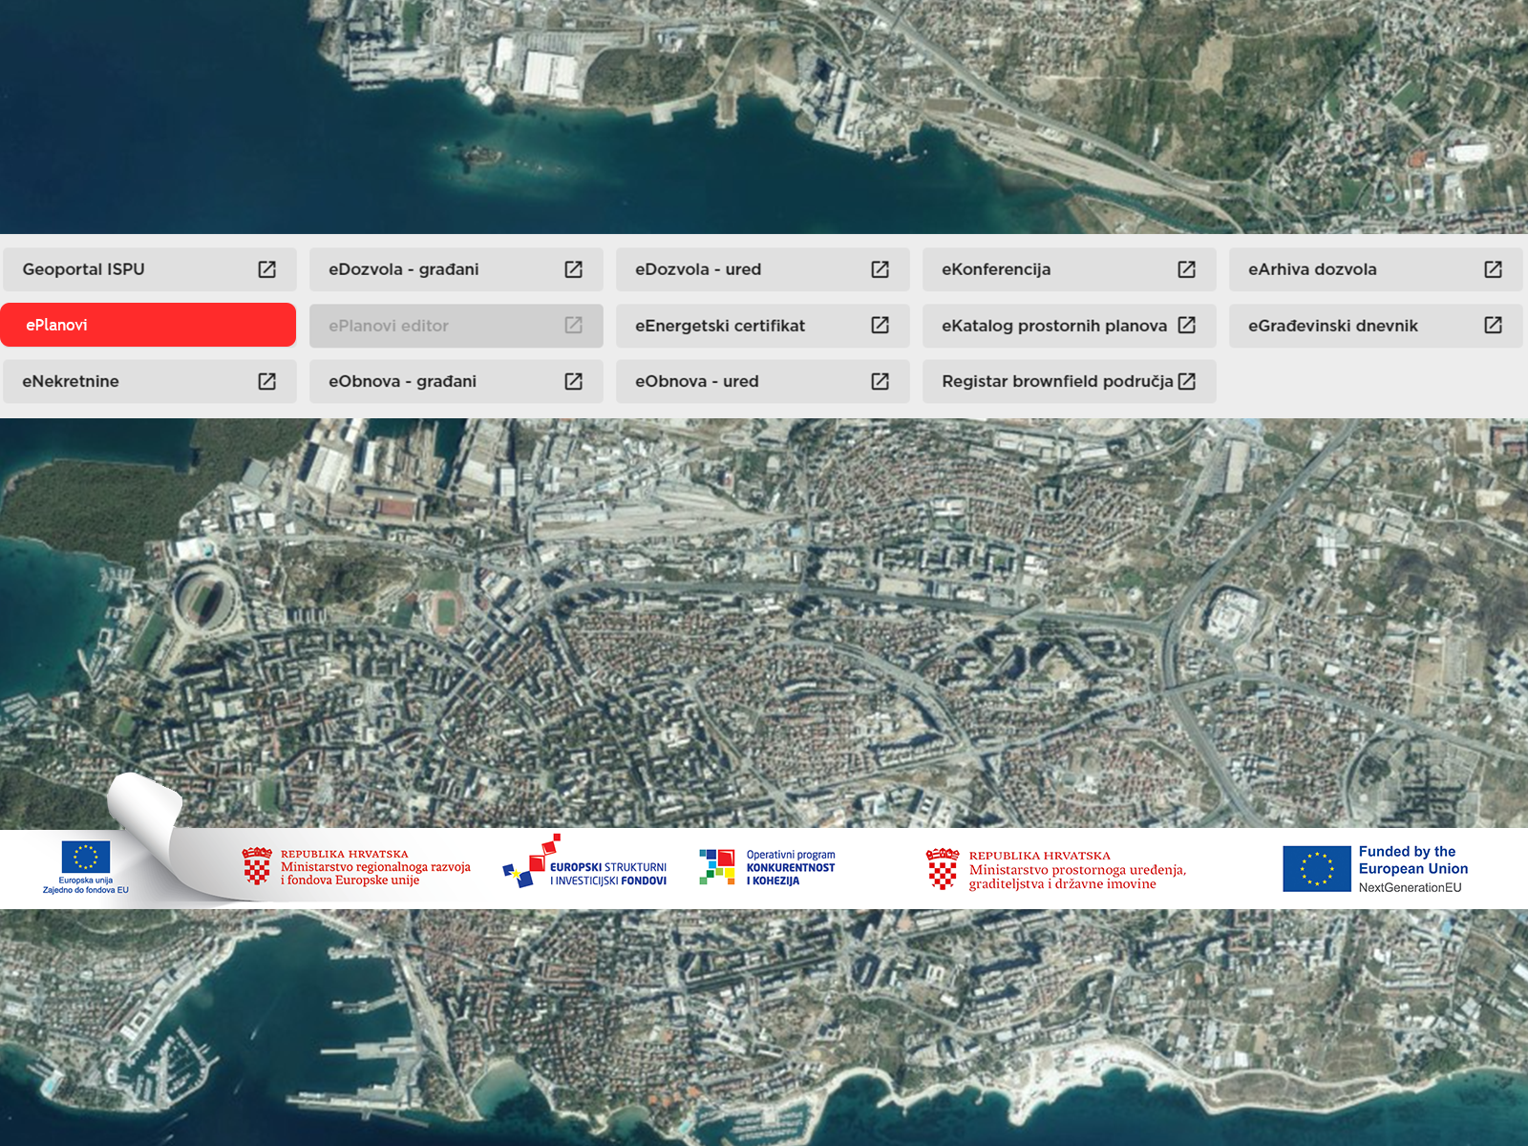This screenshot has height=1146, width=1528.
Task: Click Ministarstvo regionalnoga razvoja logo
Action: coord(356,867)
